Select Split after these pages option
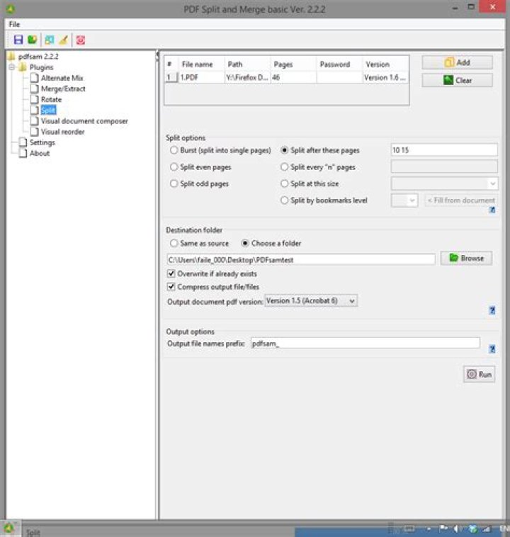The height and width of the screenshot is (537, 510). [x=284, y=150]
